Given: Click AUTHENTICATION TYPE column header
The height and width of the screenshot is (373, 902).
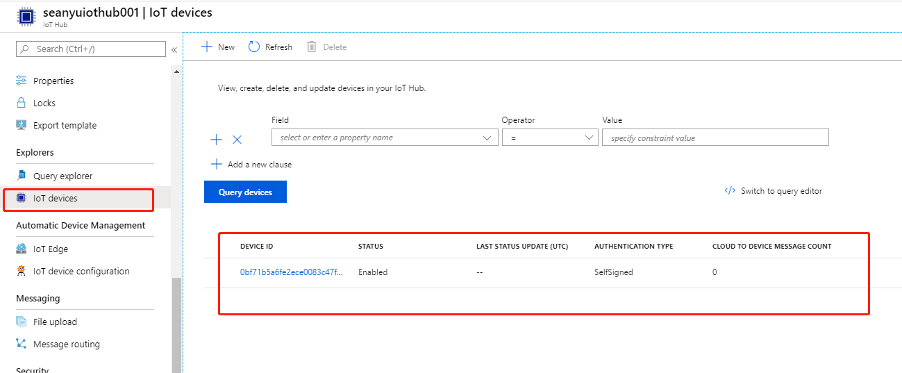Looking at the screenshot, I should pos(633,247).
